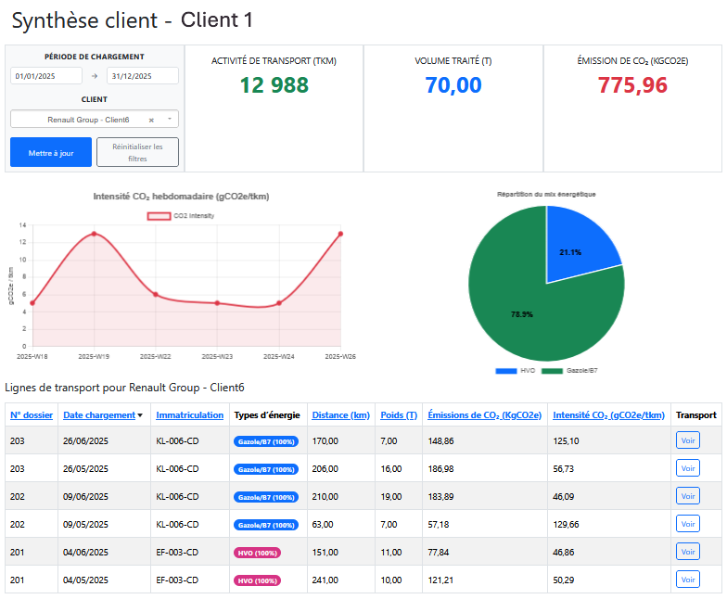Click Réinitialiser les filtres button

pyautogui.click(x=137, y=152)
